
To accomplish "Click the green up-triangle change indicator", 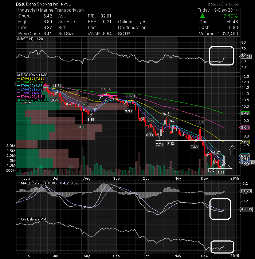I will click(x=203, y=16).
